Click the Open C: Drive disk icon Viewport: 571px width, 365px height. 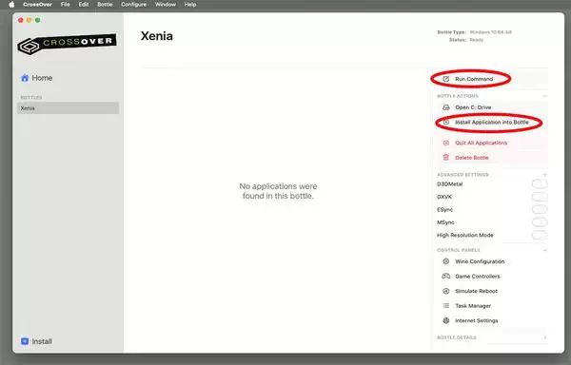(x=445, y=107)
